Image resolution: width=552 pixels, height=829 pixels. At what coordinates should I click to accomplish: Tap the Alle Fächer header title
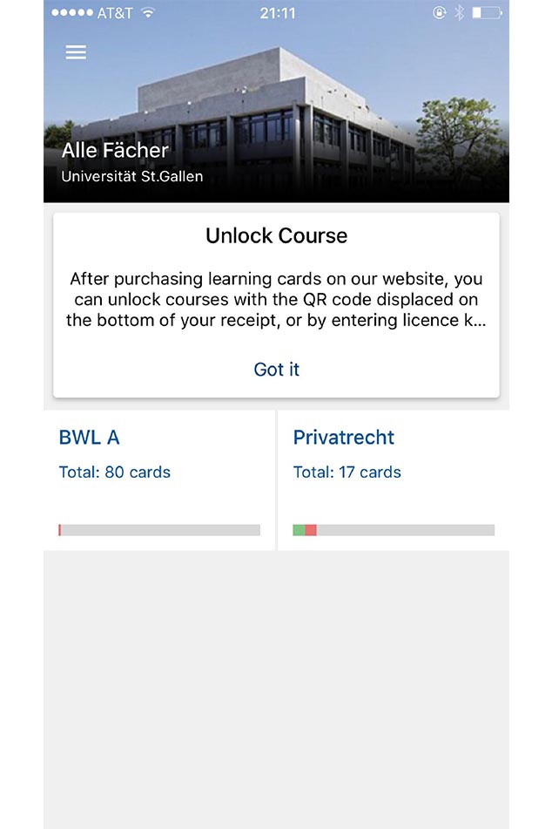tap(115, 150)
